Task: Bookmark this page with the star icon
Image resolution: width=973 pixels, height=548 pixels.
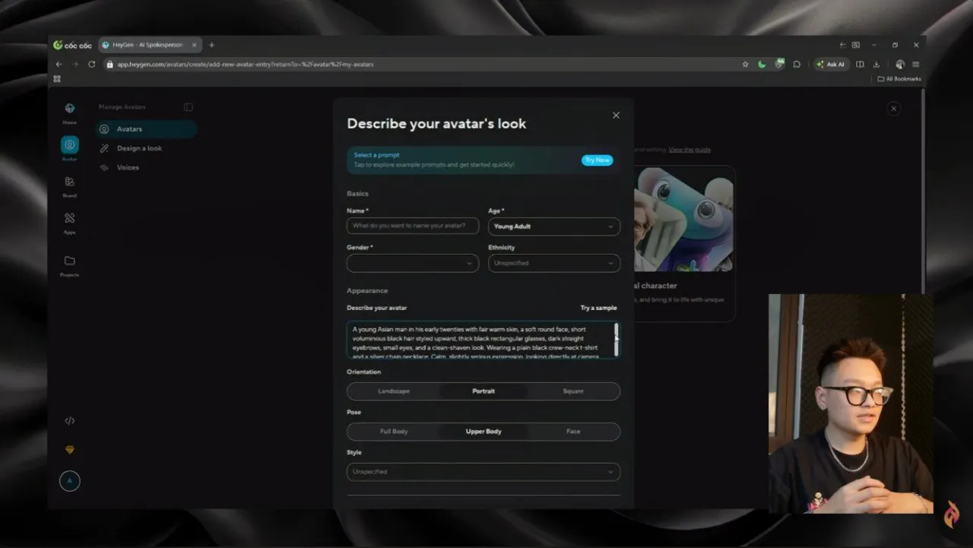Action: (745, 65)
